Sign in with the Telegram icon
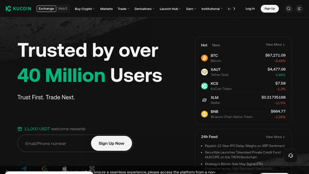The width and height of the screenshot is (309, 174). (24, 168)
